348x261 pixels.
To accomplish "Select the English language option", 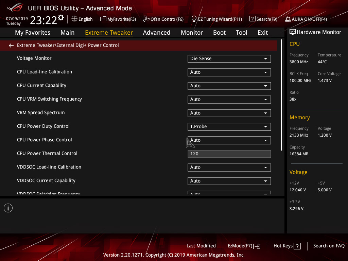I will (82, 19).
